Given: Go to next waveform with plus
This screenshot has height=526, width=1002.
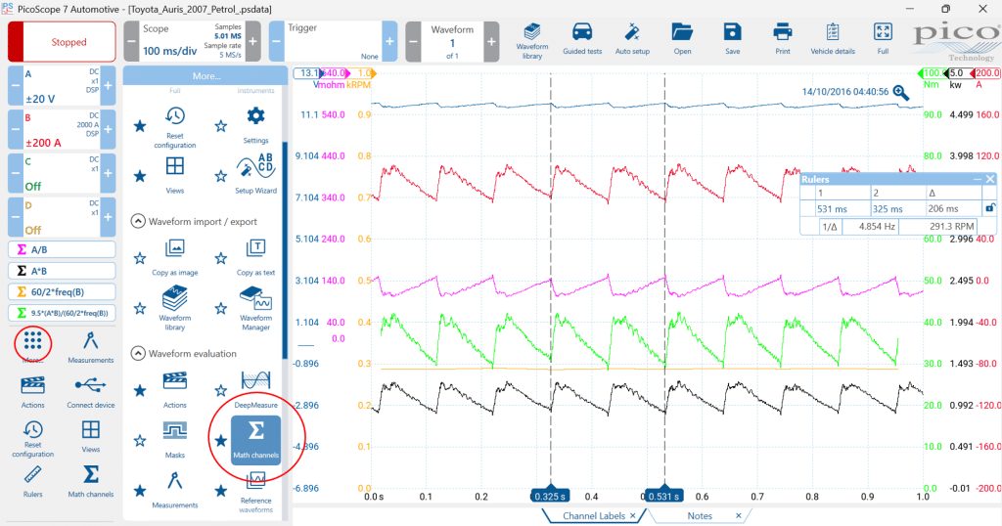Looking at the screenshot, I should click(491, 41).
